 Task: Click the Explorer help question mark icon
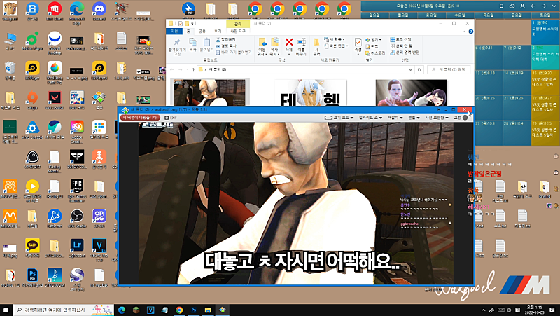[x=470, y=32]
